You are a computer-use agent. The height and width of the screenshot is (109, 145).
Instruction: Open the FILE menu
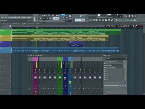pos(2,18)
